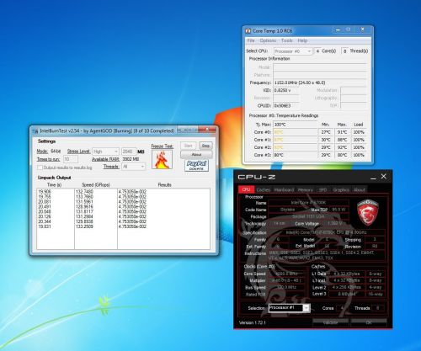Open the Threads dropdown in IntelBurnTest

pos(134,167)
